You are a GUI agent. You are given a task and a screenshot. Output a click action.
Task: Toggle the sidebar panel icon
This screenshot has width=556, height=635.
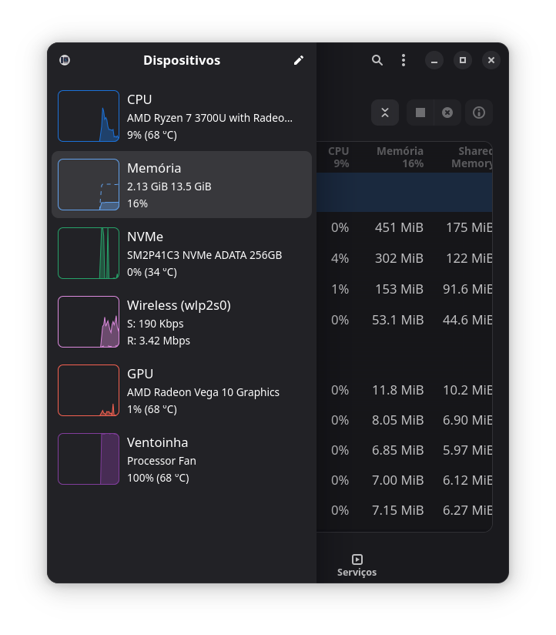coord(65,60)
